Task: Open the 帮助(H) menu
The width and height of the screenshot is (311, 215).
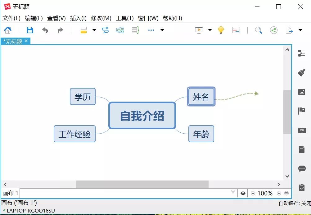Action: click(172, 18)
